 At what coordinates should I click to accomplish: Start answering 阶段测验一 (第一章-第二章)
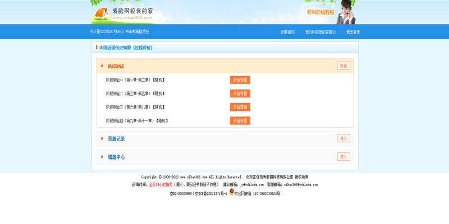(240, 80)
